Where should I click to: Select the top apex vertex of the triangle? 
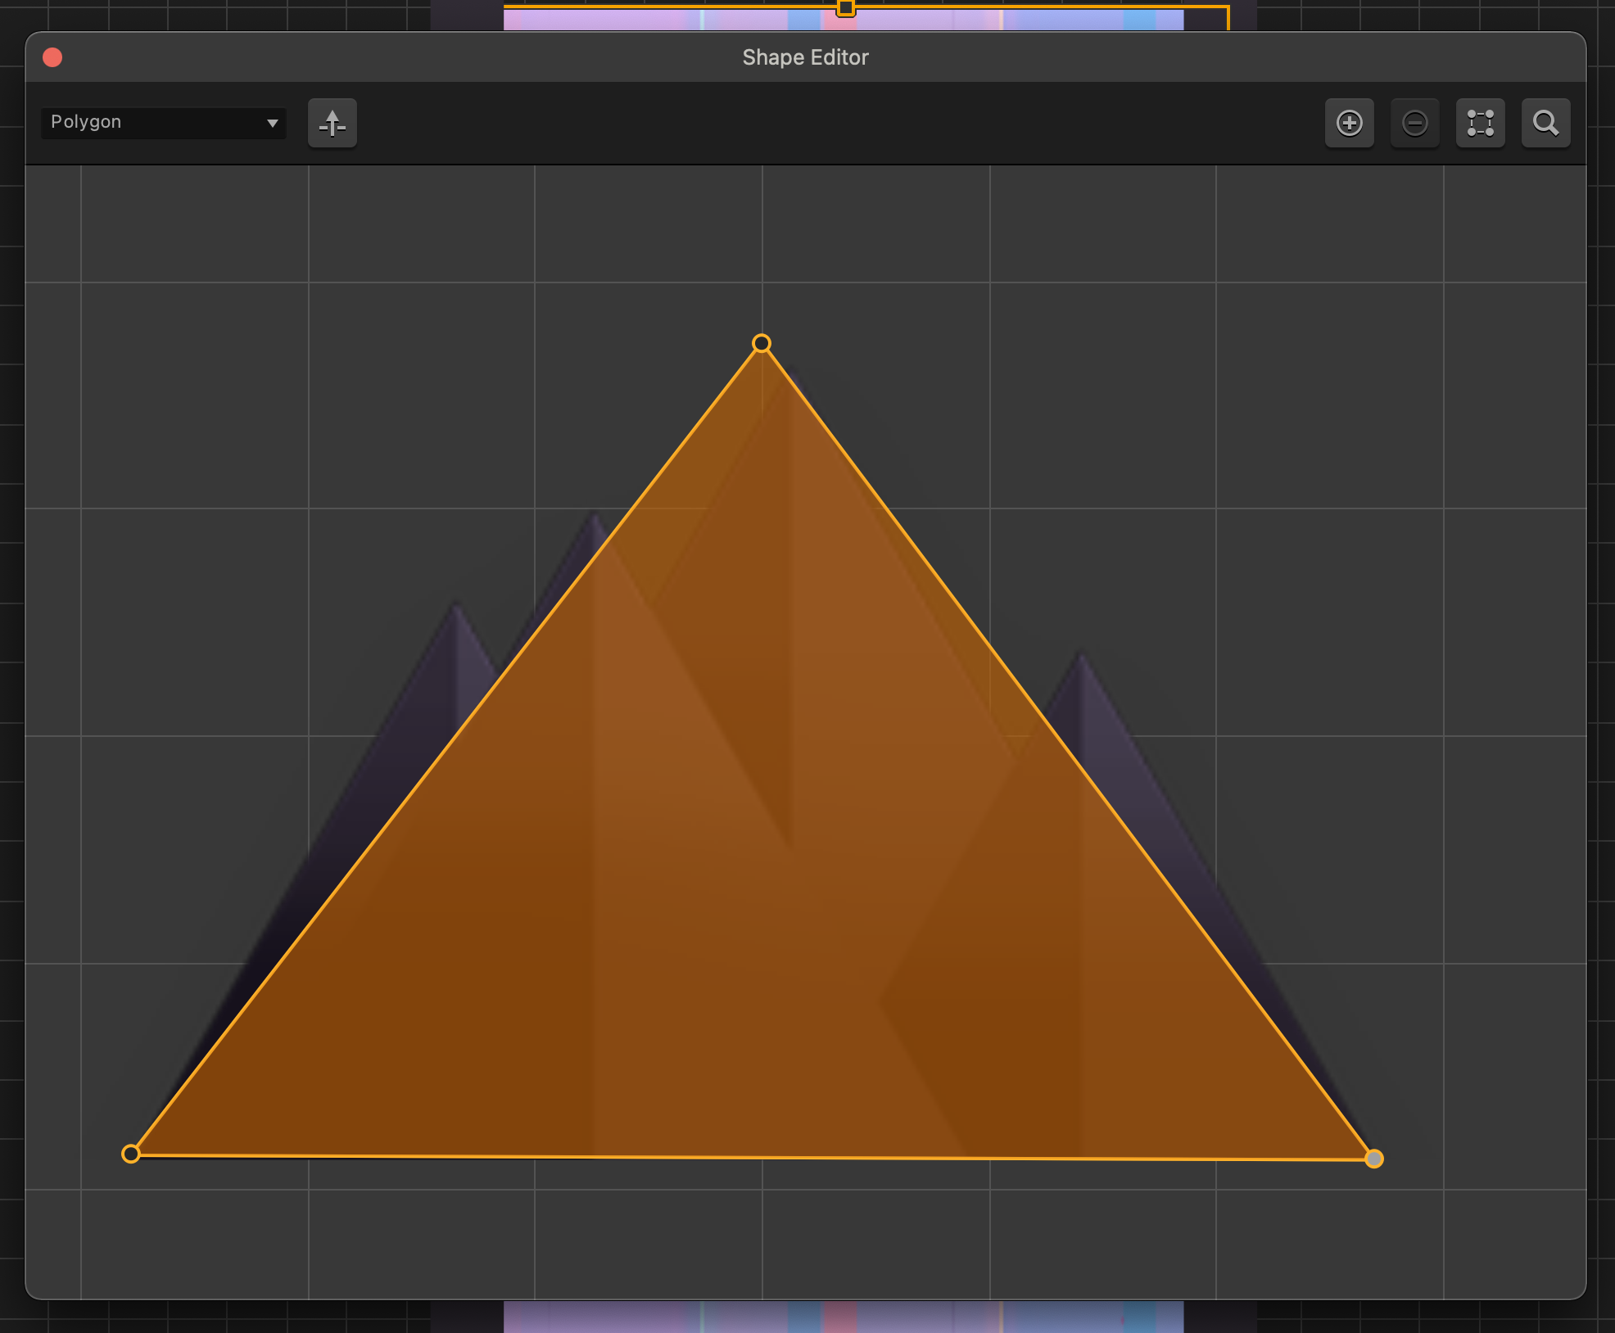(762, 343)
